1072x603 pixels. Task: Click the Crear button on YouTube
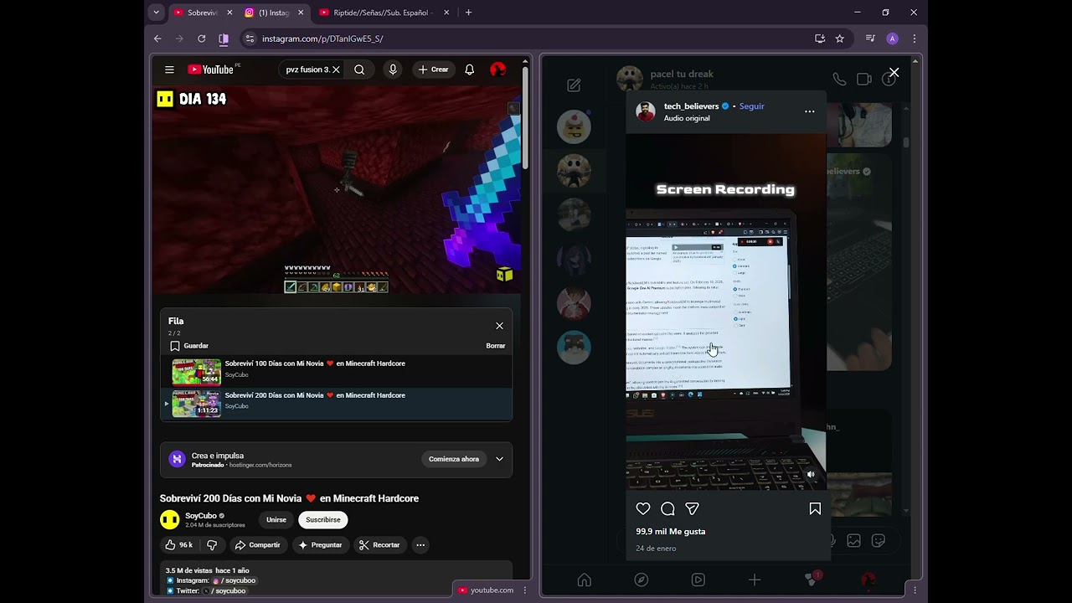click(434, 70)
